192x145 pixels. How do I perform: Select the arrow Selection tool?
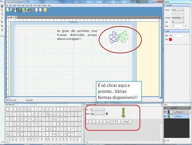click(x=2, y=6)
